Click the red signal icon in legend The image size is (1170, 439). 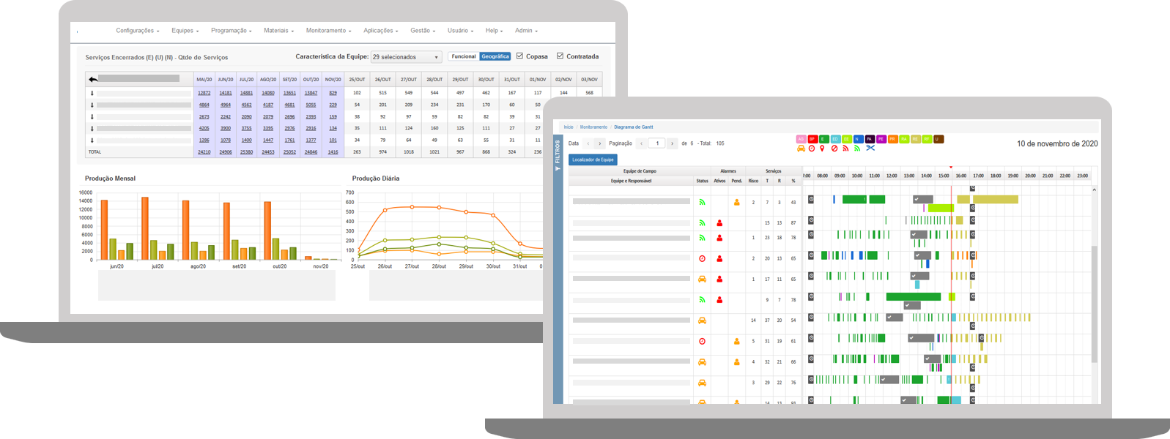(845, 149)
